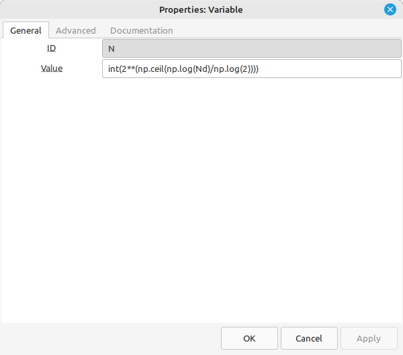Place cursor on Nd in Value expression

(x=199, y=69)
